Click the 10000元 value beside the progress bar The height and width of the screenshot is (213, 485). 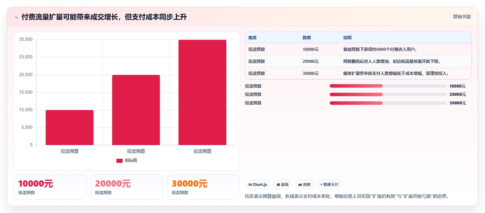pos(457,86)
